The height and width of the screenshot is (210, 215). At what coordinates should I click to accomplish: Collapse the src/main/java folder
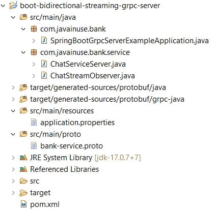coord(13,17)
